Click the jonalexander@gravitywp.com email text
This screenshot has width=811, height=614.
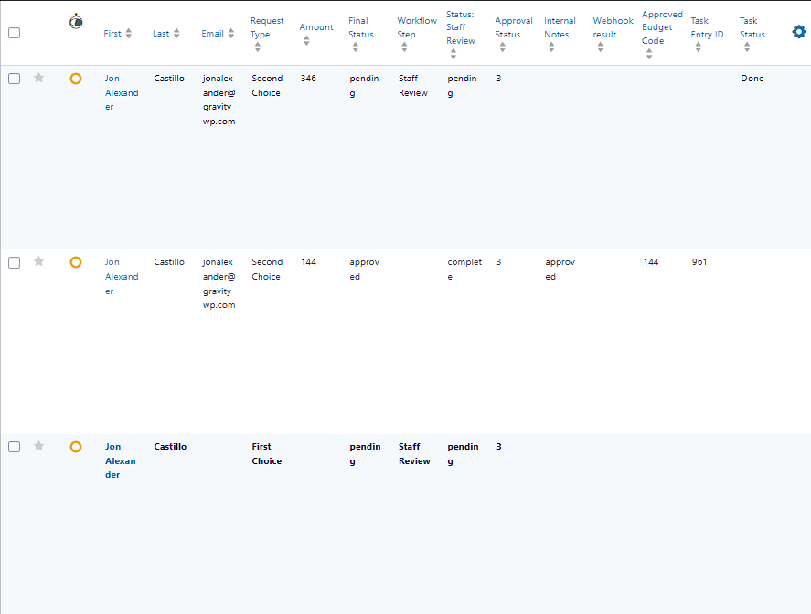pyautogui.click(x=219, y=100)
